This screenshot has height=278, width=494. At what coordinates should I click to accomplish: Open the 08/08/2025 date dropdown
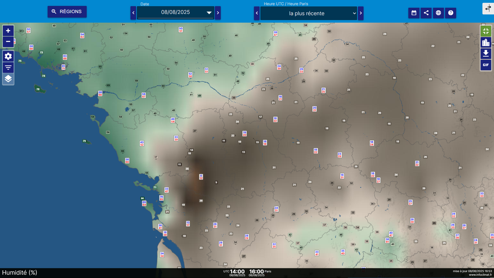[176, 12]
